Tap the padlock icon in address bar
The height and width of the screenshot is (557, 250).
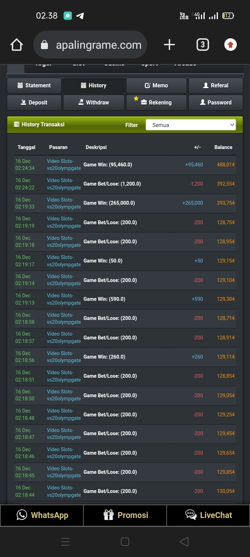pyautogui.click(x=44, y=45)
